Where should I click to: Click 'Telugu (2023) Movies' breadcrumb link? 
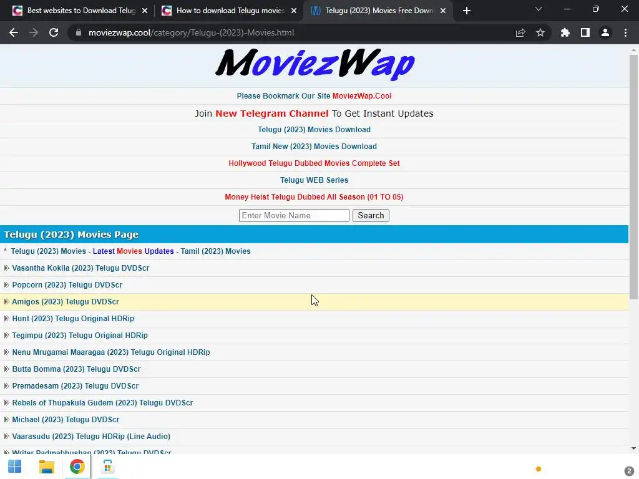click(x=49, y=251)
